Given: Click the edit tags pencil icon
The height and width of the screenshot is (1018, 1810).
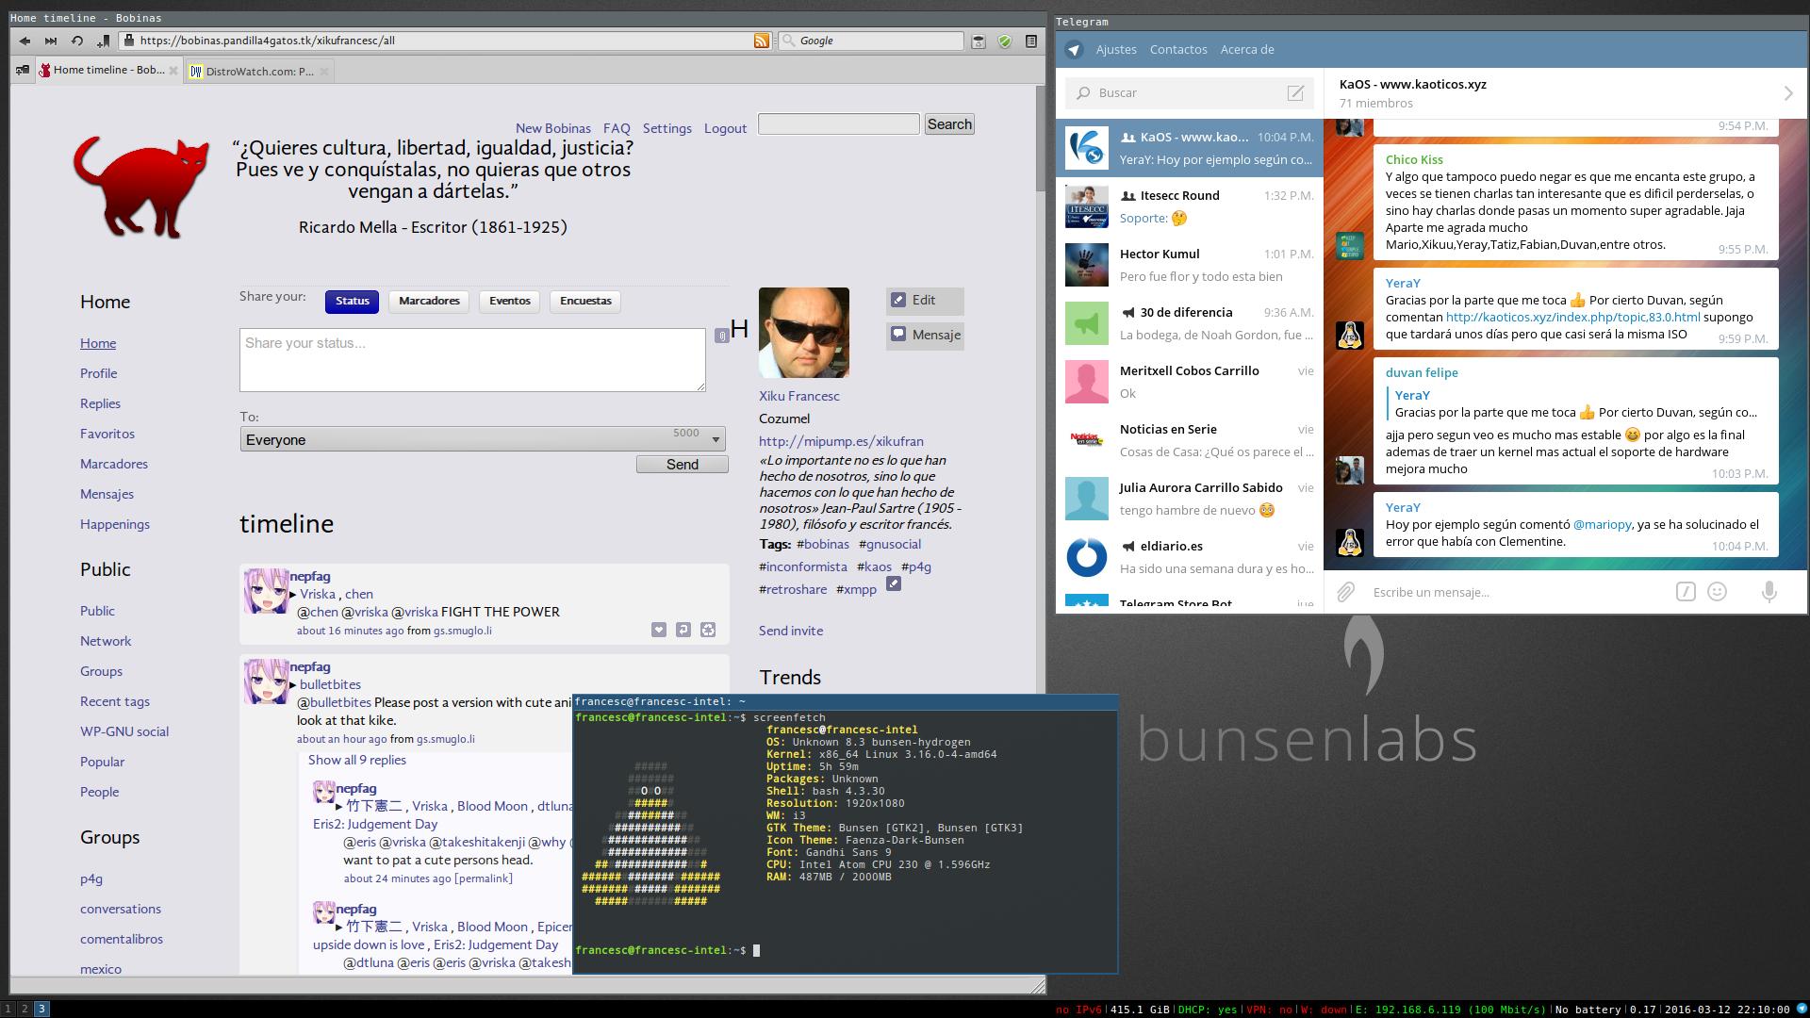Looking at the screenshot, I should coord(894,583).
